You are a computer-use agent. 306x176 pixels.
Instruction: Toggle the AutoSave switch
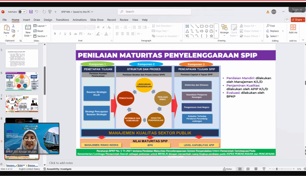22,12
